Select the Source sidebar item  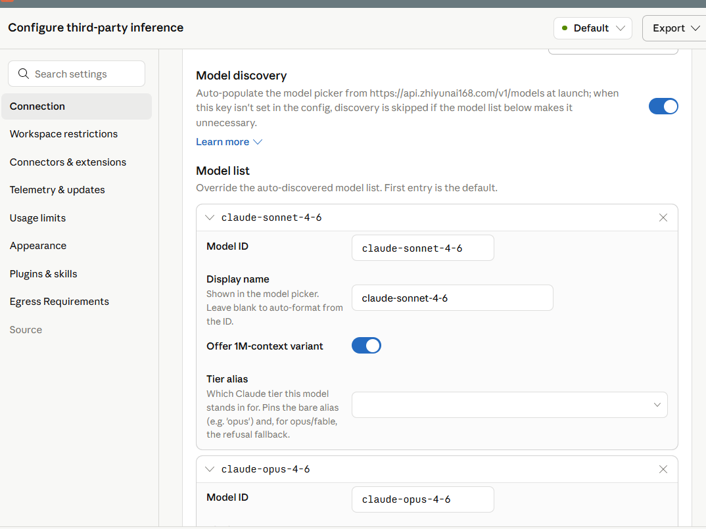[26, 329]
